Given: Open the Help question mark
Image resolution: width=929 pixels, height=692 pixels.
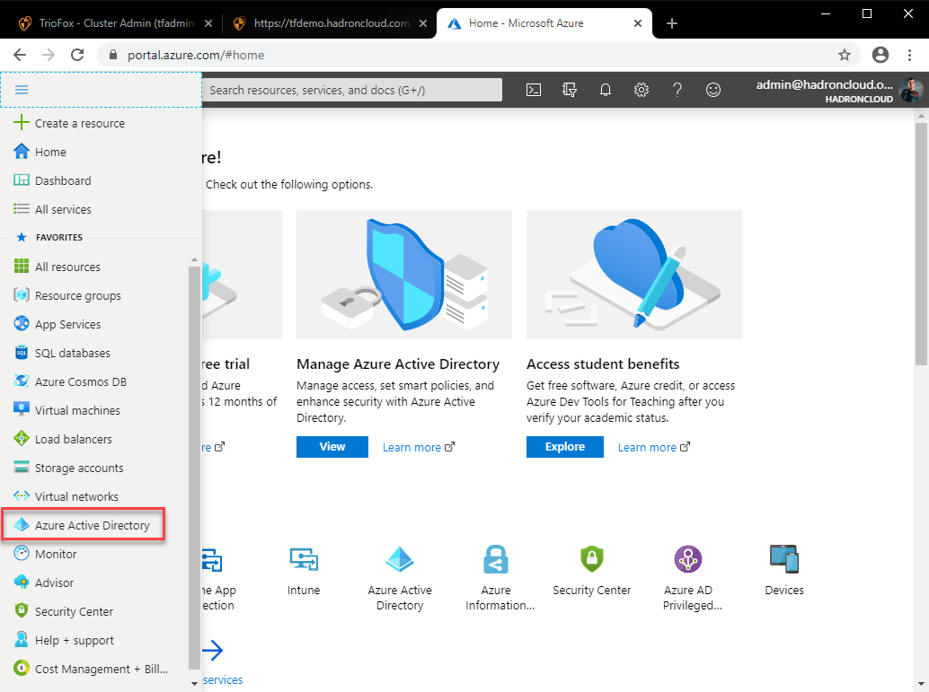Looking at the screenshot, I should (677, 90).
